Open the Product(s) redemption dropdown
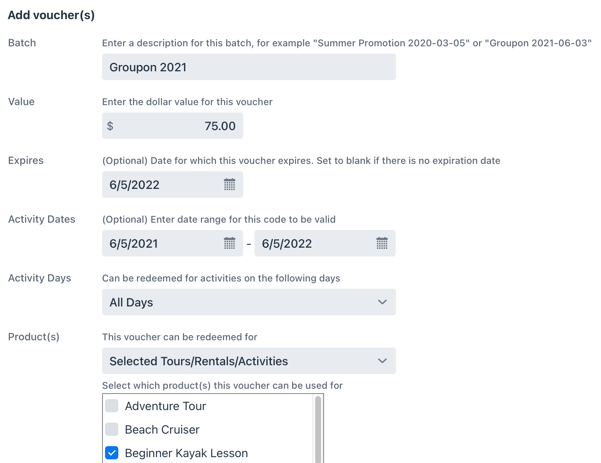Screen dimensions: 601x463 tap(249, 361)
